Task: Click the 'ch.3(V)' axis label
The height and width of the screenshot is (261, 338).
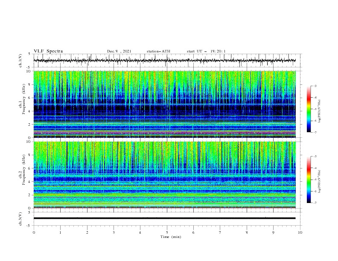Action: [20, 219]
